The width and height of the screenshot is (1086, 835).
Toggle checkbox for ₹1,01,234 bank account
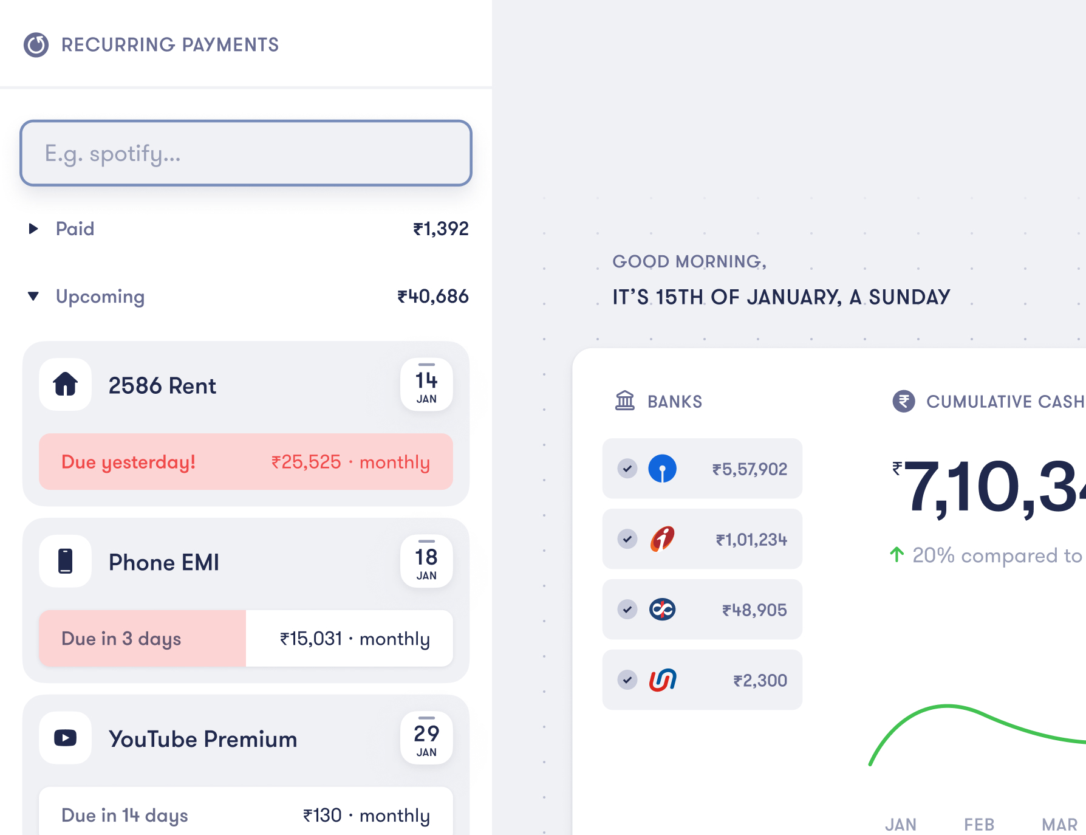pyautogui.click(x=627, y=539)
